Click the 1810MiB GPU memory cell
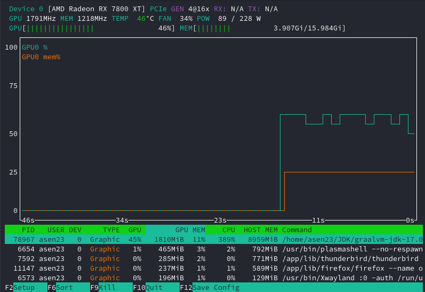Screen dimensions: 425x292 pyautogui.click(x=169, y=239)
